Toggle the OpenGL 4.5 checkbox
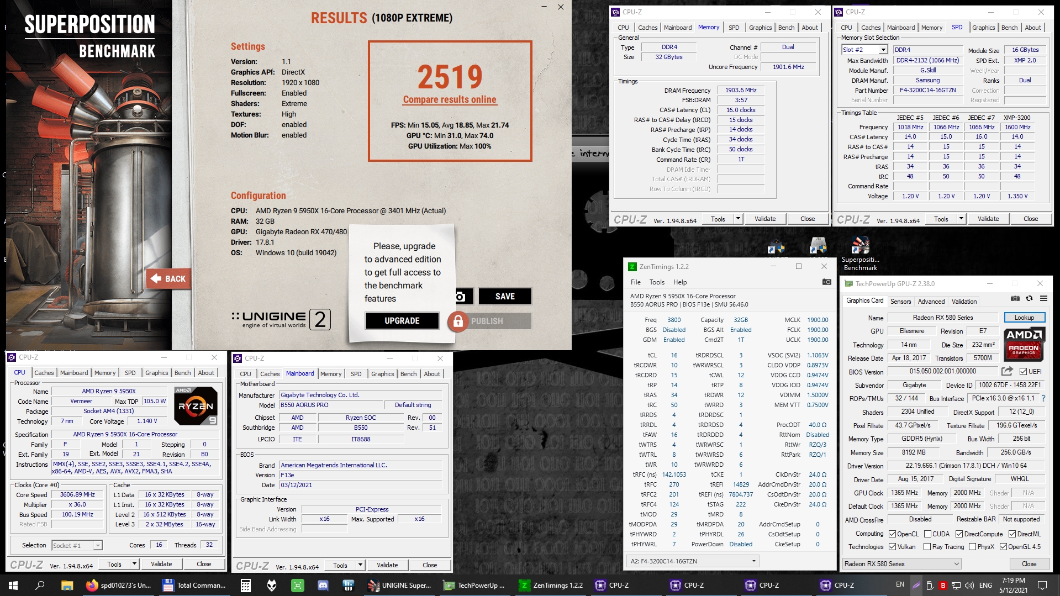 coord(1003,546)
